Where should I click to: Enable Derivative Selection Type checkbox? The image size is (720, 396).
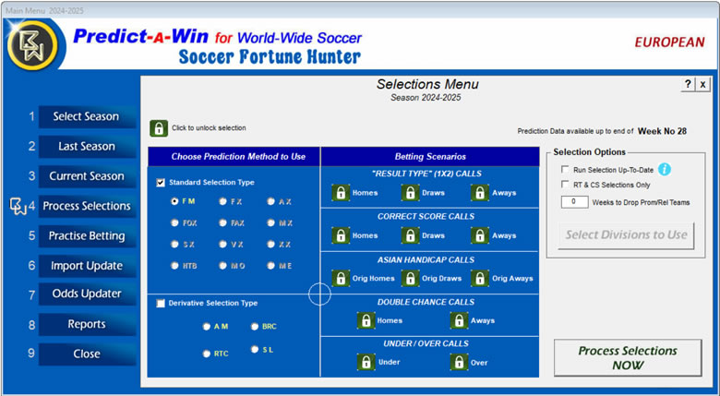coord(161,303)
